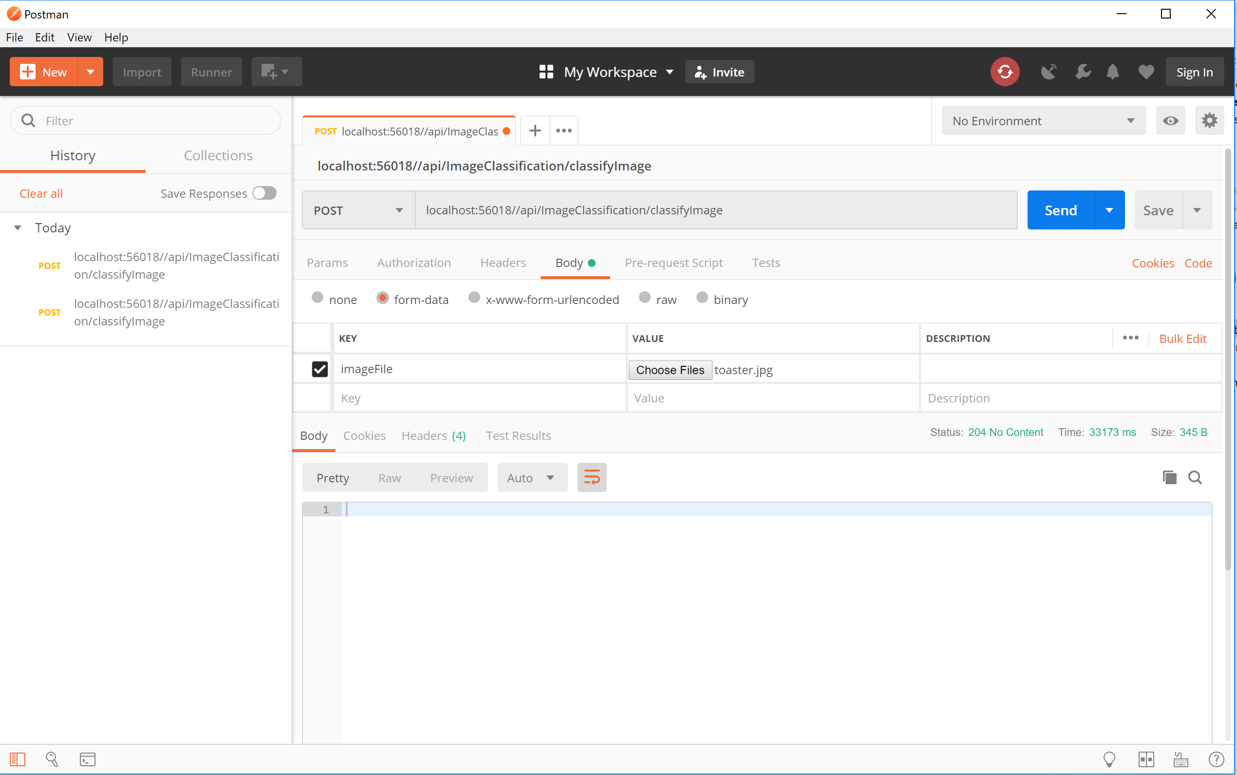Click the request URL input field

coord(716,210)
